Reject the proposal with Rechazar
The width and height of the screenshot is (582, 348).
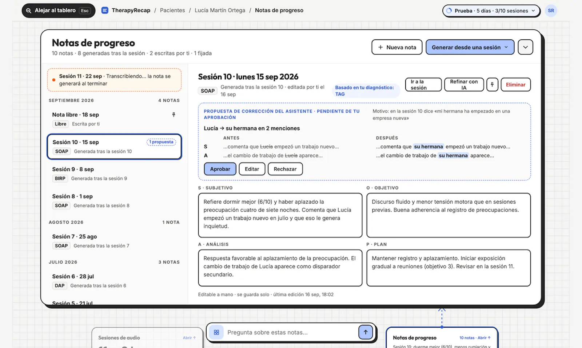(x=285, y=169)
